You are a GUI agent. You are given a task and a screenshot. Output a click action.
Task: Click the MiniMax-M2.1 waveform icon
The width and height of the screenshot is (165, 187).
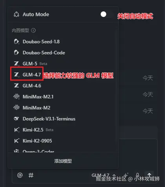click(16, 97)
